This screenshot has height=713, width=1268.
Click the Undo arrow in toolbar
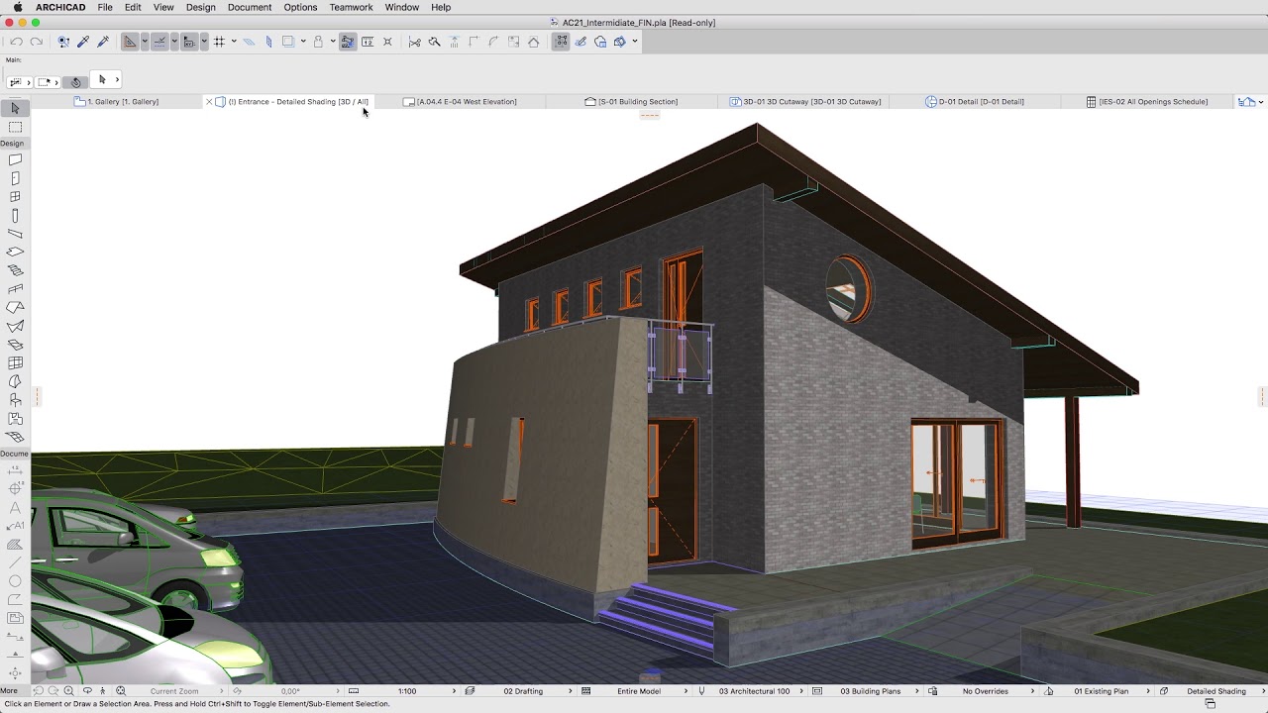17,42
